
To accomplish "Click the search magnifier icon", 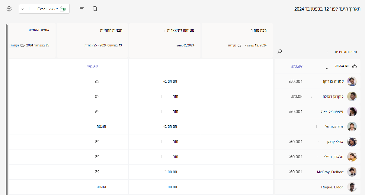I will tap(280, 52).
